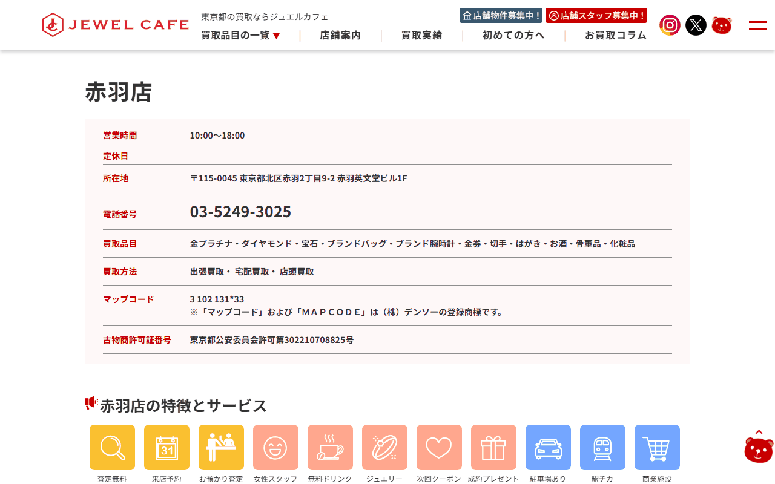The height and width of the screenshot is (484, 775).
Task: Open the 店舗案内 menu item
Action: pos(340,35)
